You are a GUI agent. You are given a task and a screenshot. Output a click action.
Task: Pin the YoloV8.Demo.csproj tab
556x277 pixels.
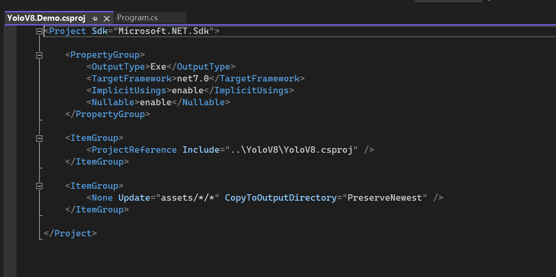[95, 18]
